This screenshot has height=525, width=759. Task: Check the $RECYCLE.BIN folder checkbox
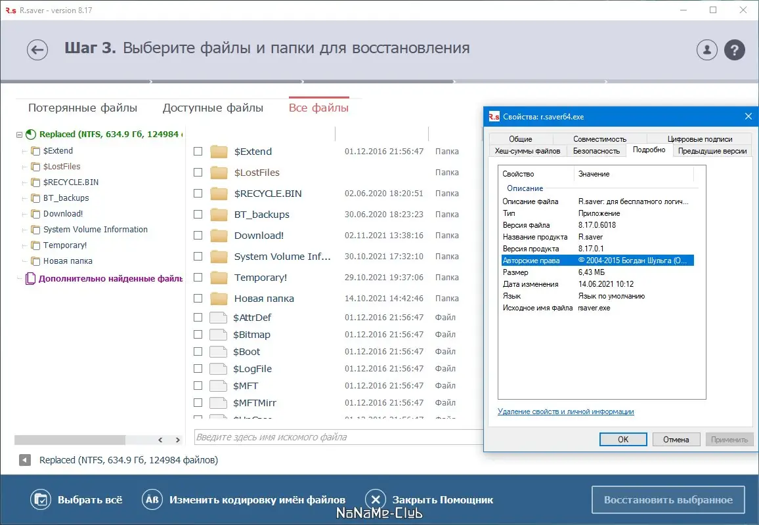pyautogui.click(x=198, y=194)
